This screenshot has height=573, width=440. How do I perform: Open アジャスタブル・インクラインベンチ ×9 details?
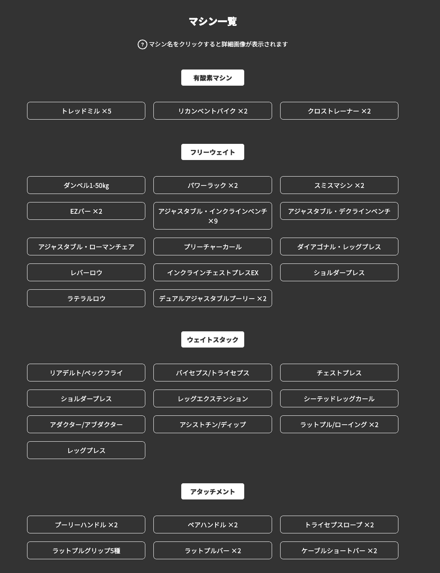tap(212, 216)
